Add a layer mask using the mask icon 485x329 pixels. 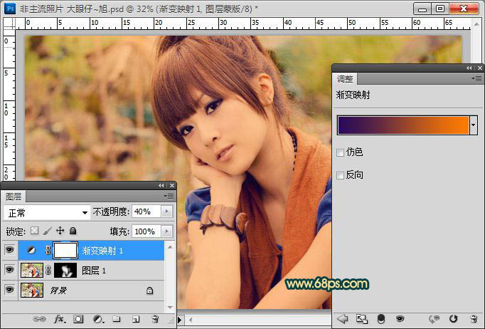pos(79,320)
